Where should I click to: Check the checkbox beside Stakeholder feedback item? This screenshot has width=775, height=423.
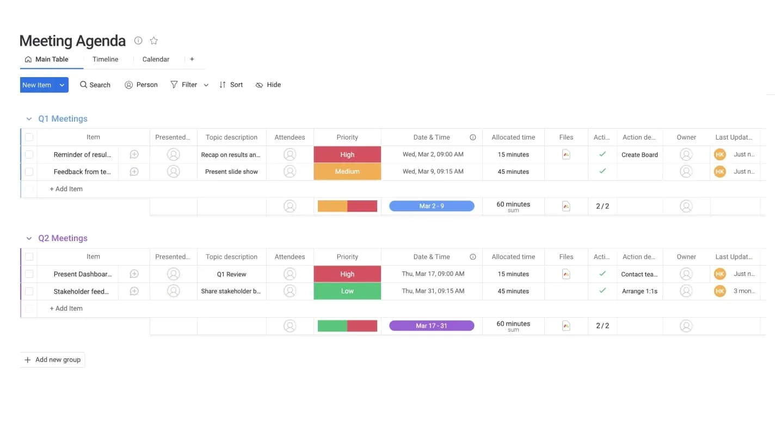tap(29, 291)
